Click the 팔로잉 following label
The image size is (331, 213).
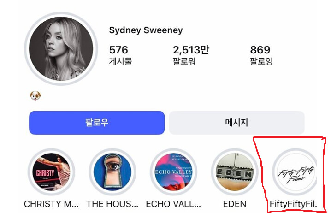point(261,61)
